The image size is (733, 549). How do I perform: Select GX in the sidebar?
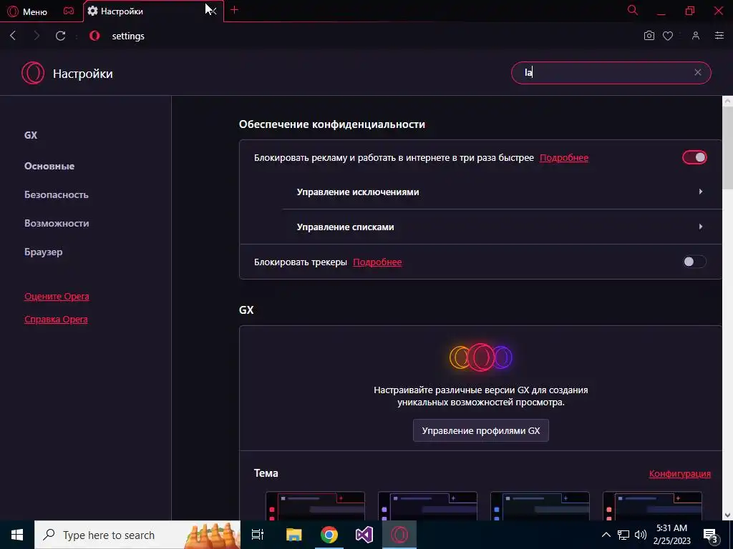[31, 135]
